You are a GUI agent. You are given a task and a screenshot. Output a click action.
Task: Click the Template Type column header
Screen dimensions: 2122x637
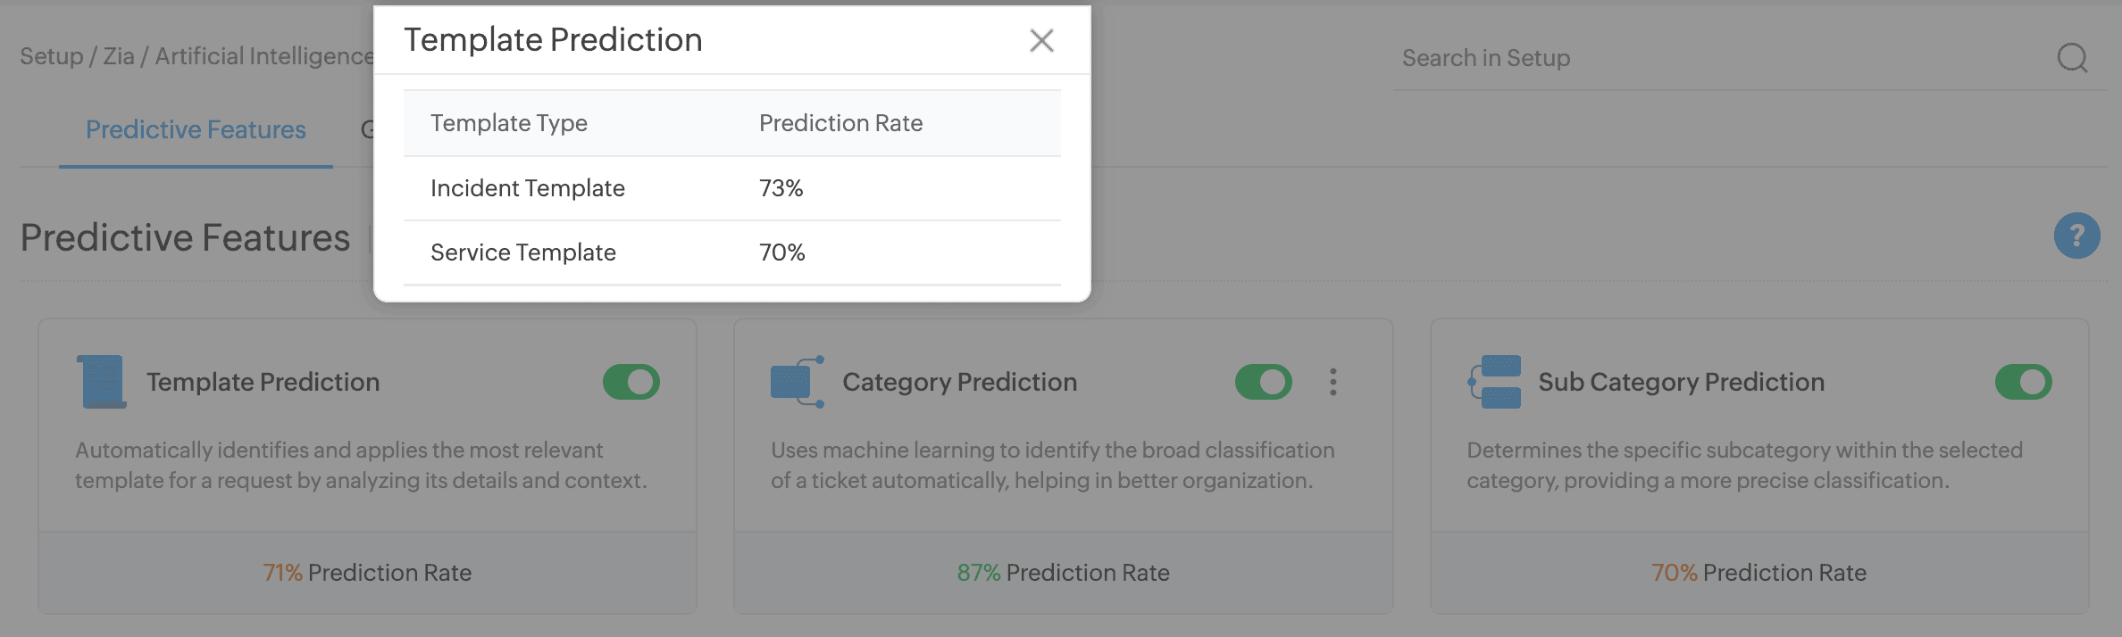(x=509, y=123)
